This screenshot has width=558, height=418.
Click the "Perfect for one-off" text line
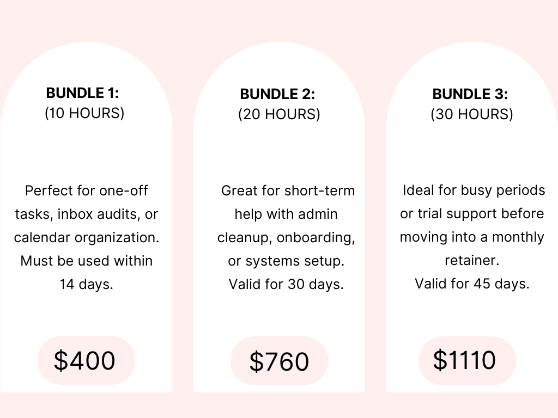[87, 191]
